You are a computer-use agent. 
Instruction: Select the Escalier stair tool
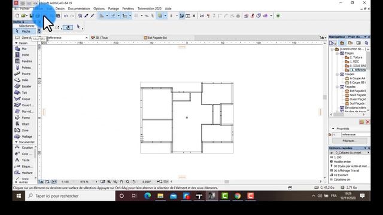tap(24, 86)
